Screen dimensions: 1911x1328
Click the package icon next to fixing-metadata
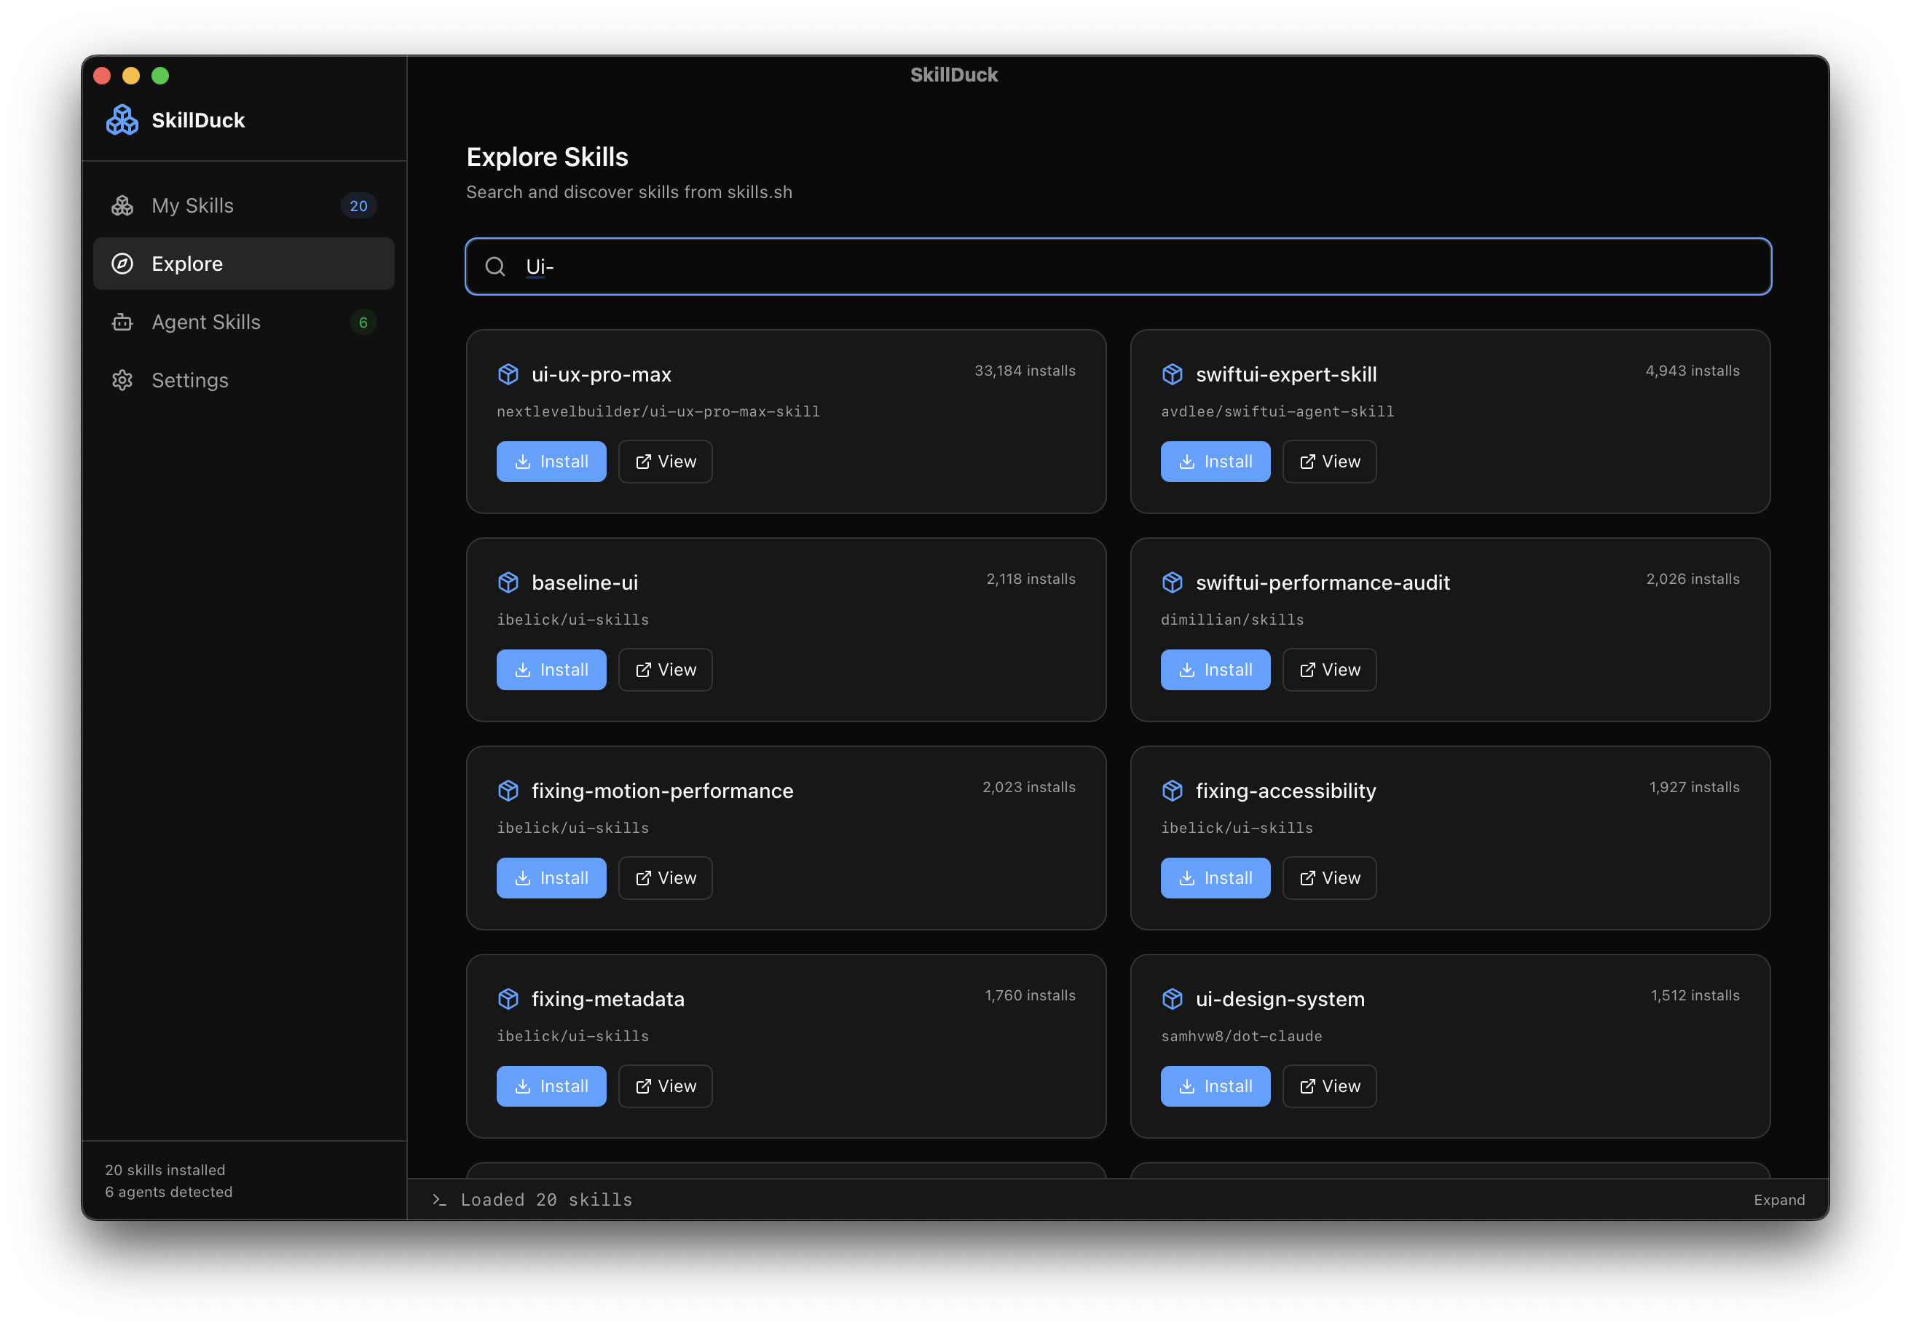click(508, 998)
